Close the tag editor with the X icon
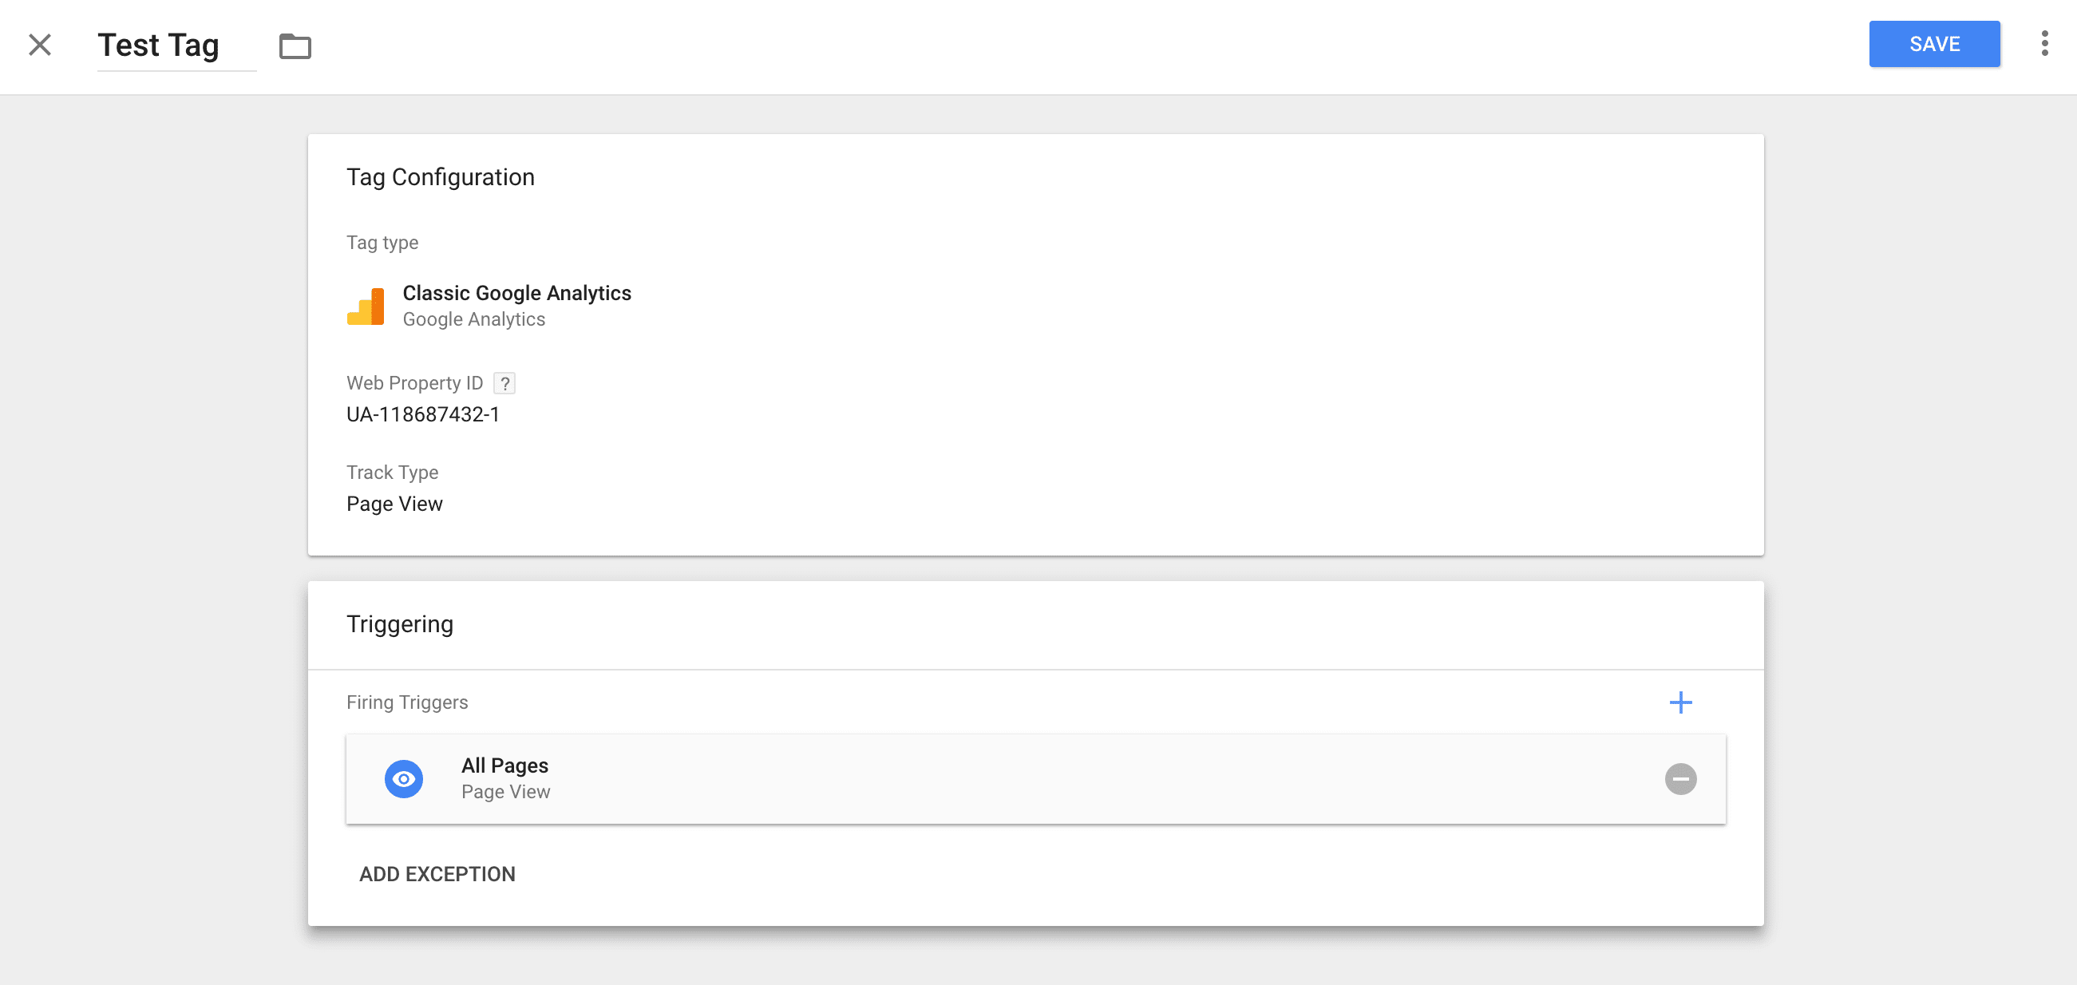The image size is (2077, 985). click(x=38, y=45)
